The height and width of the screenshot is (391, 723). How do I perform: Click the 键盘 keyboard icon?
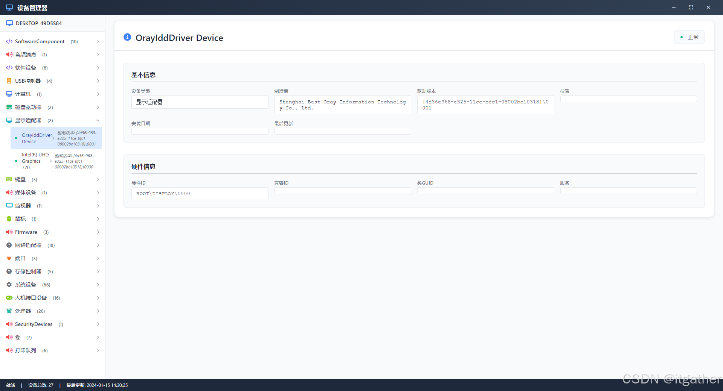coord(9,179)
